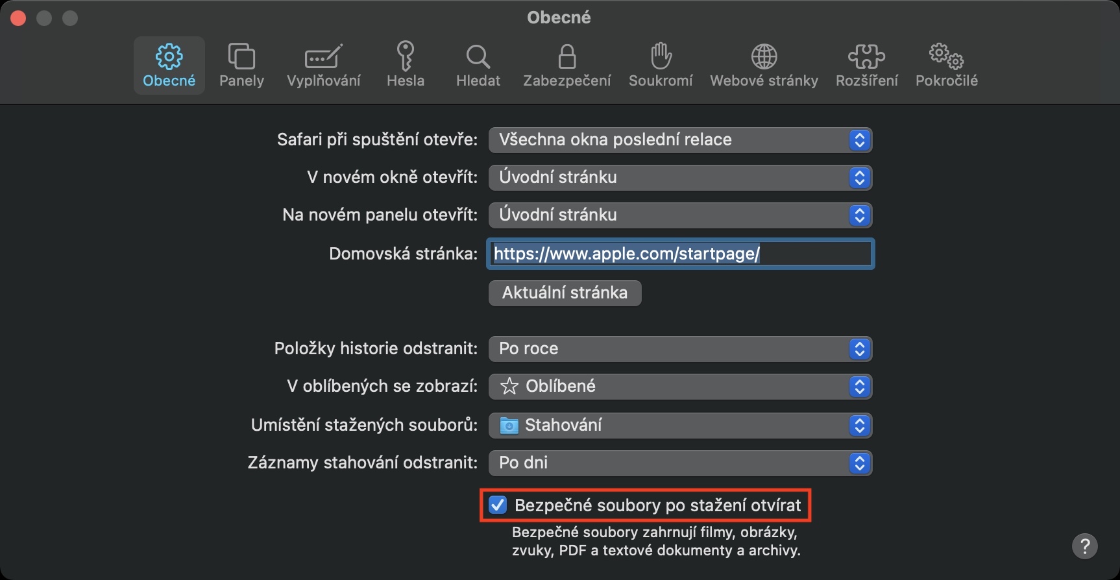This screenshot has height=580, width=1120.
Task: Open the Zabezpečení padlock icon
Action: click(567, 57)
